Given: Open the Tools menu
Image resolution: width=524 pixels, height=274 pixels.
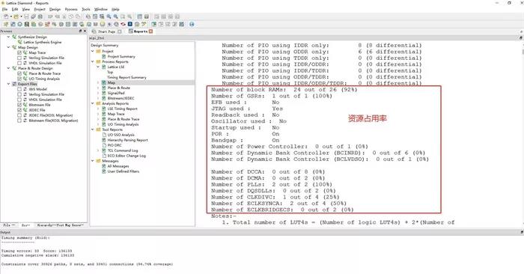Looking at the screenshot, I should tap(86, 9).
